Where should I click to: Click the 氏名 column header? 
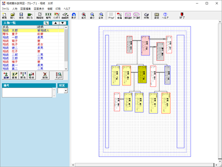click(x=19, y=27)
